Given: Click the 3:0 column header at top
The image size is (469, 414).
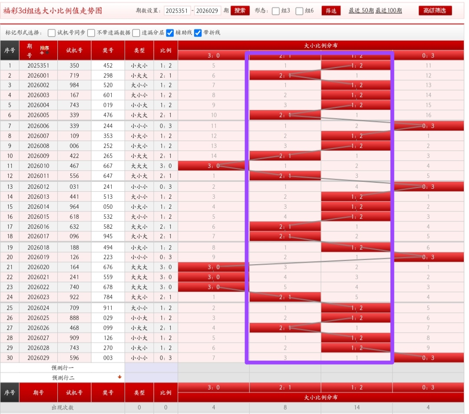Looking at the screenshot, I should click(213, 56).
